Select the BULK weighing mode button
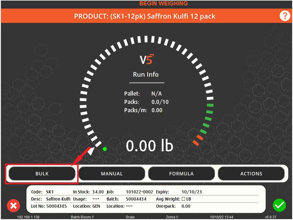This screenshot has height=220, width=293. pos(42,174)
